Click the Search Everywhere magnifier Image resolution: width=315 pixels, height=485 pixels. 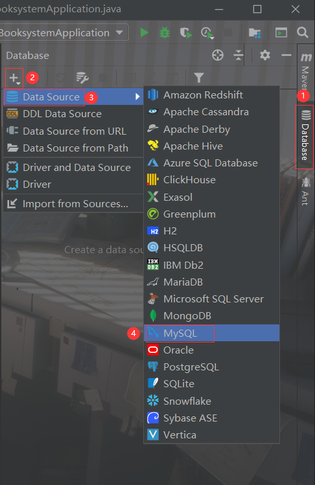click(303, 32)
